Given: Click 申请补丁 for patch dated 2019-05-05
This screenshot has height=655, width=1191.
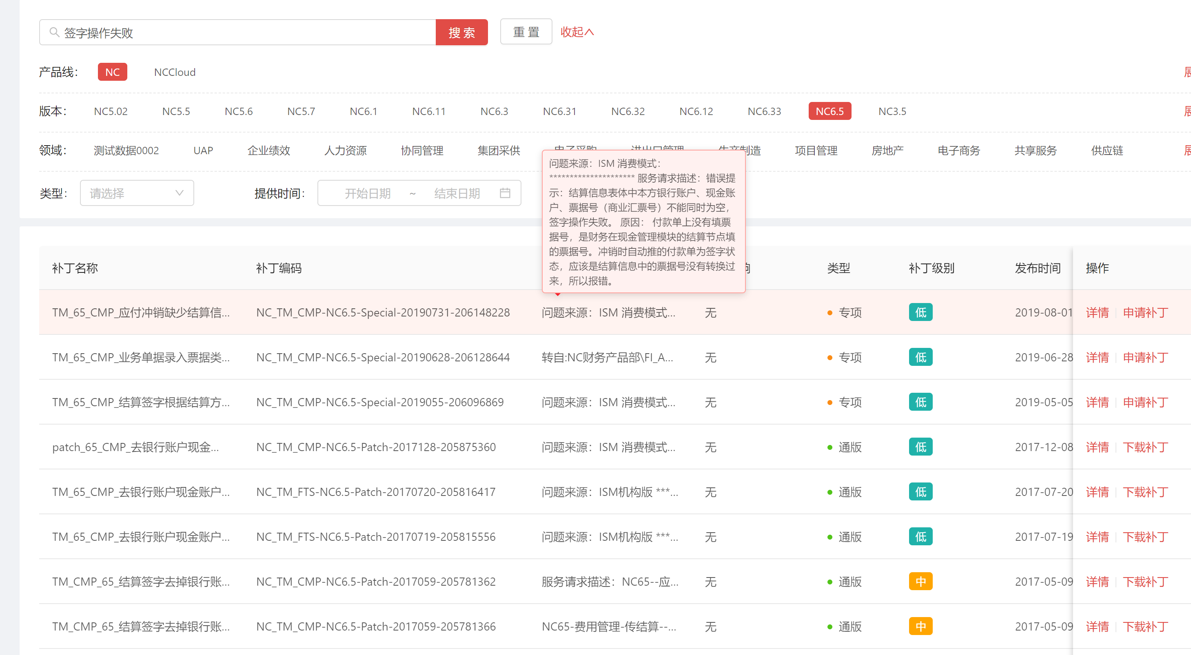Looking at the screenshot, I should coord(1145,402).
